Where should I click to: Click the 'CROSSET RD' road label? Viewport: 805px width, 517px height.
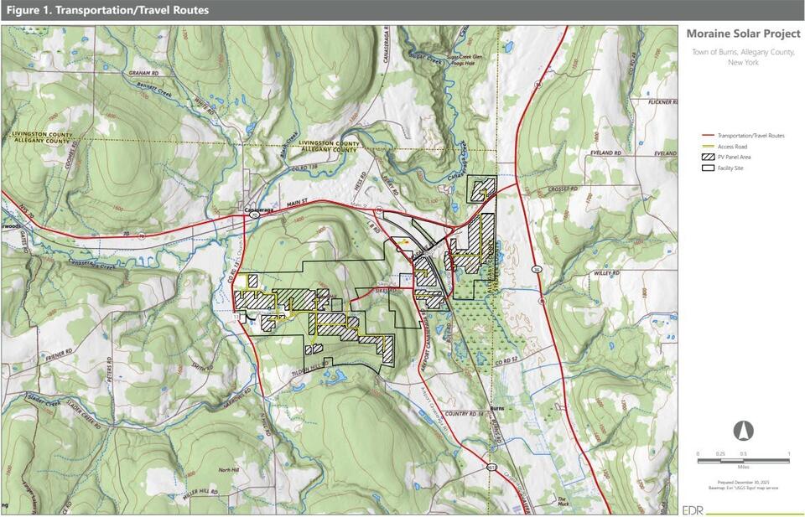pyautogui.click(x=563, y=189)
